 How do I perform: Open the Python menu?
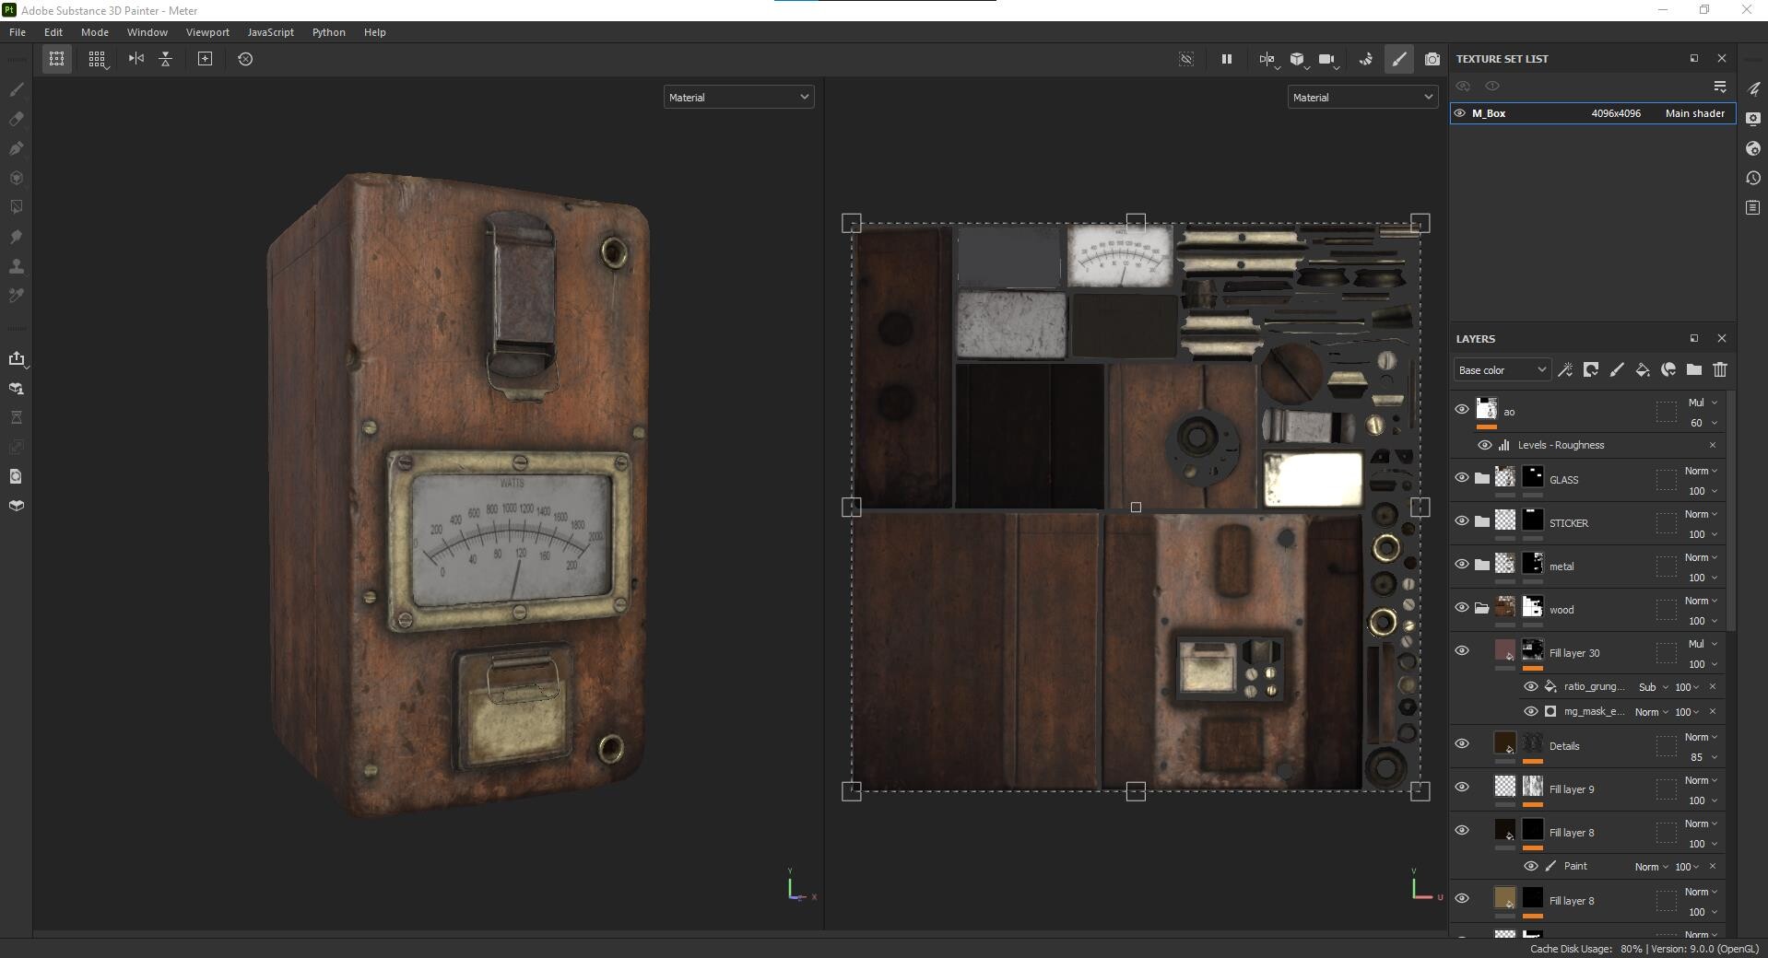(328, 32)
